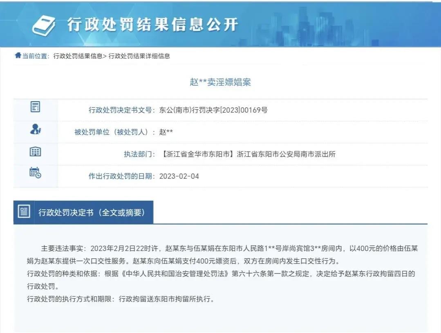Click the book logo icon in header banner

coord(43,25)
